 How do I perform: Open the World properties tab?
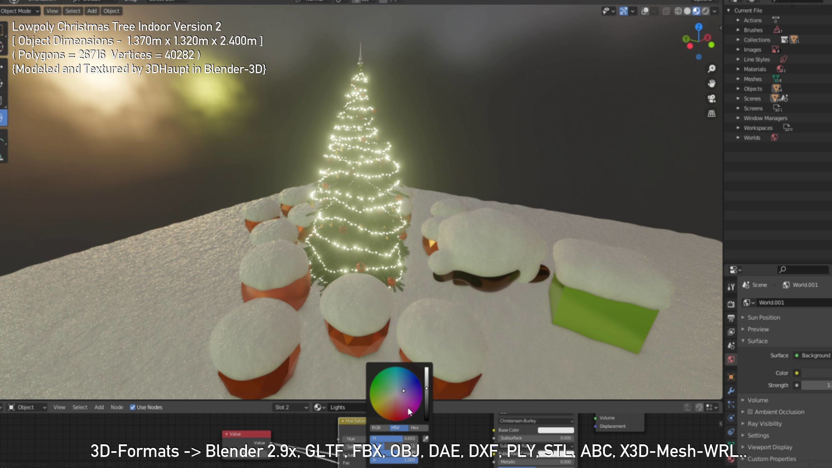[731, 359]
